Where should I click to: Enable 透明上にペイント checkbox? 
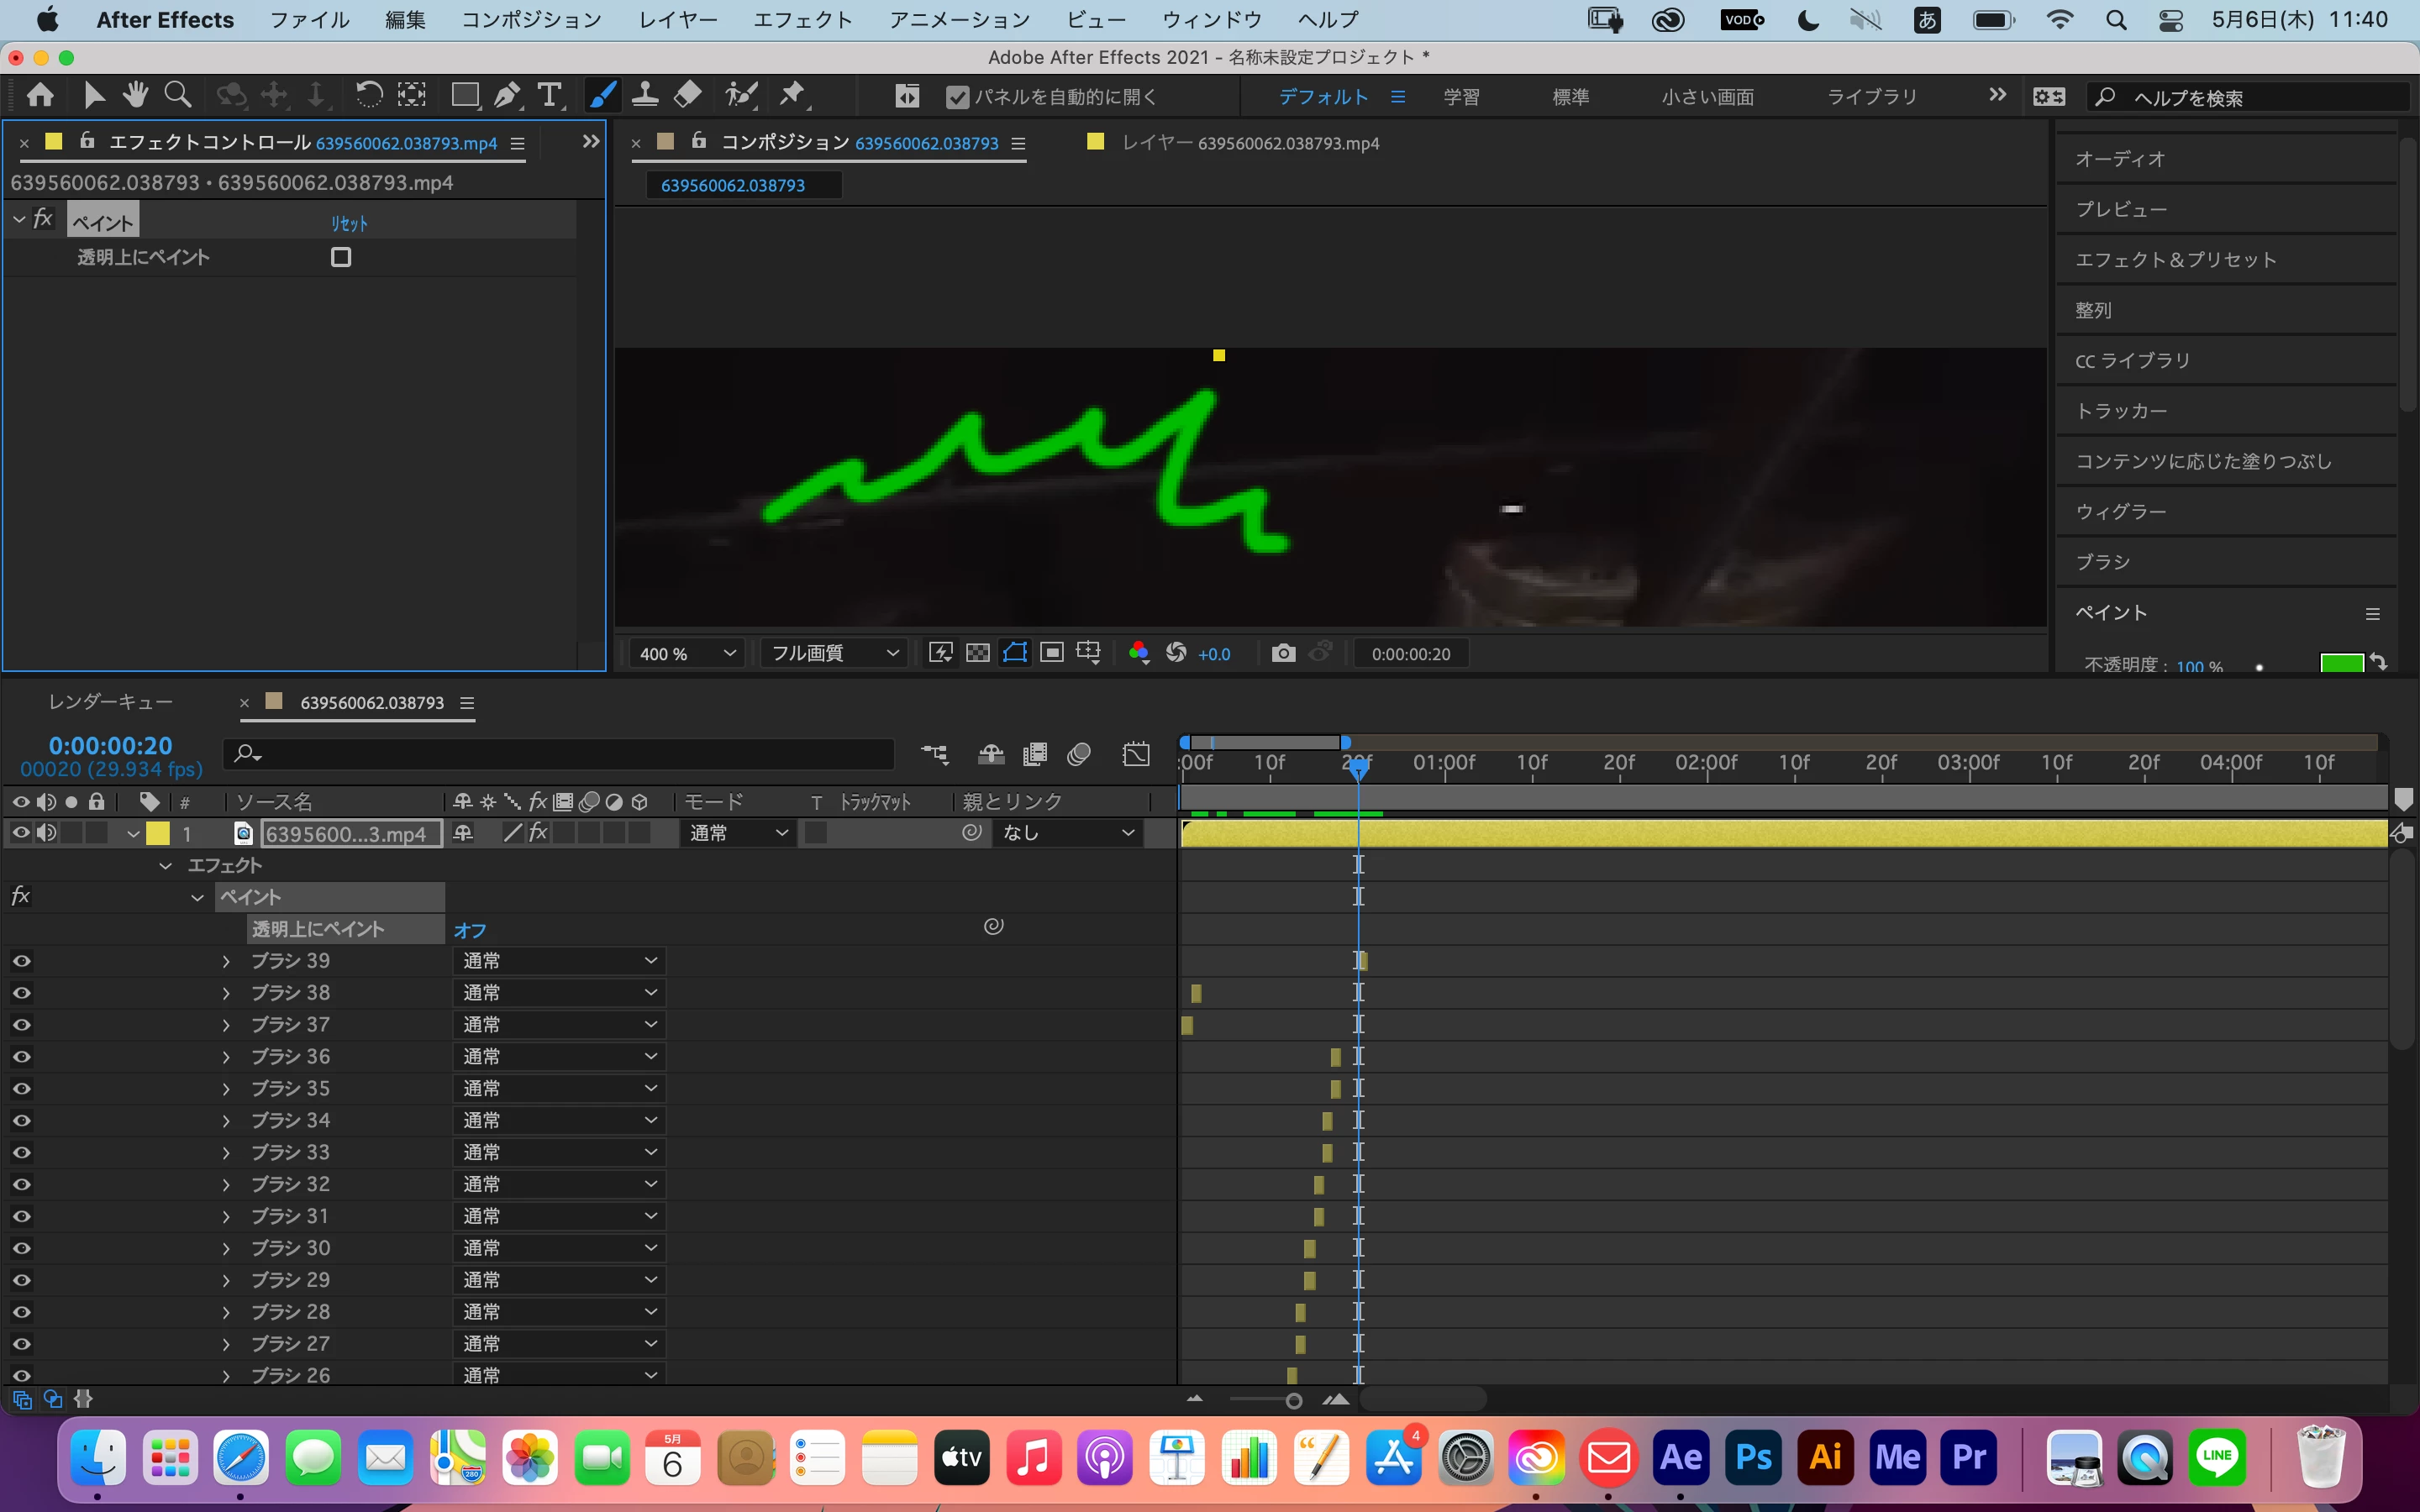pyautogui.click(x=341, y=257)
